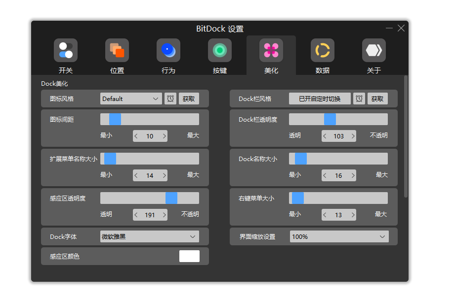Screen dimensions: 455x299
Task: Increase Dock栏透明度 value with right arrow
Action: (353, 136)
